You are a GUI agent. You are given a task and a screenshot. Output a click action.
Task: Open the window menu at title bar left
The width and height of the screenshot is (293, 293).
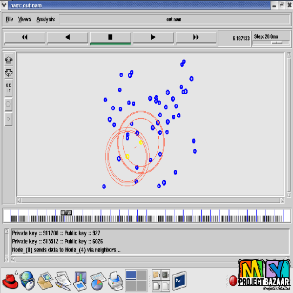pos(4,5)
